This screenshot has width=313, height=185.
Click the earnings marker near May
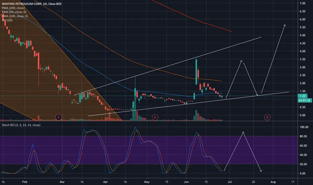[155, 117]
